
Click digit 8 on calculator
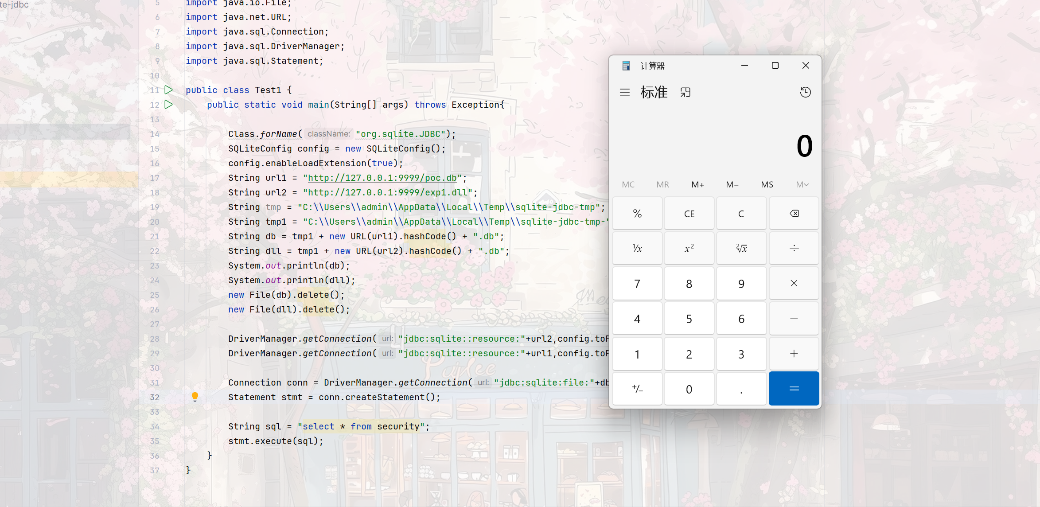pyautogui.click(x=689, y=283)
